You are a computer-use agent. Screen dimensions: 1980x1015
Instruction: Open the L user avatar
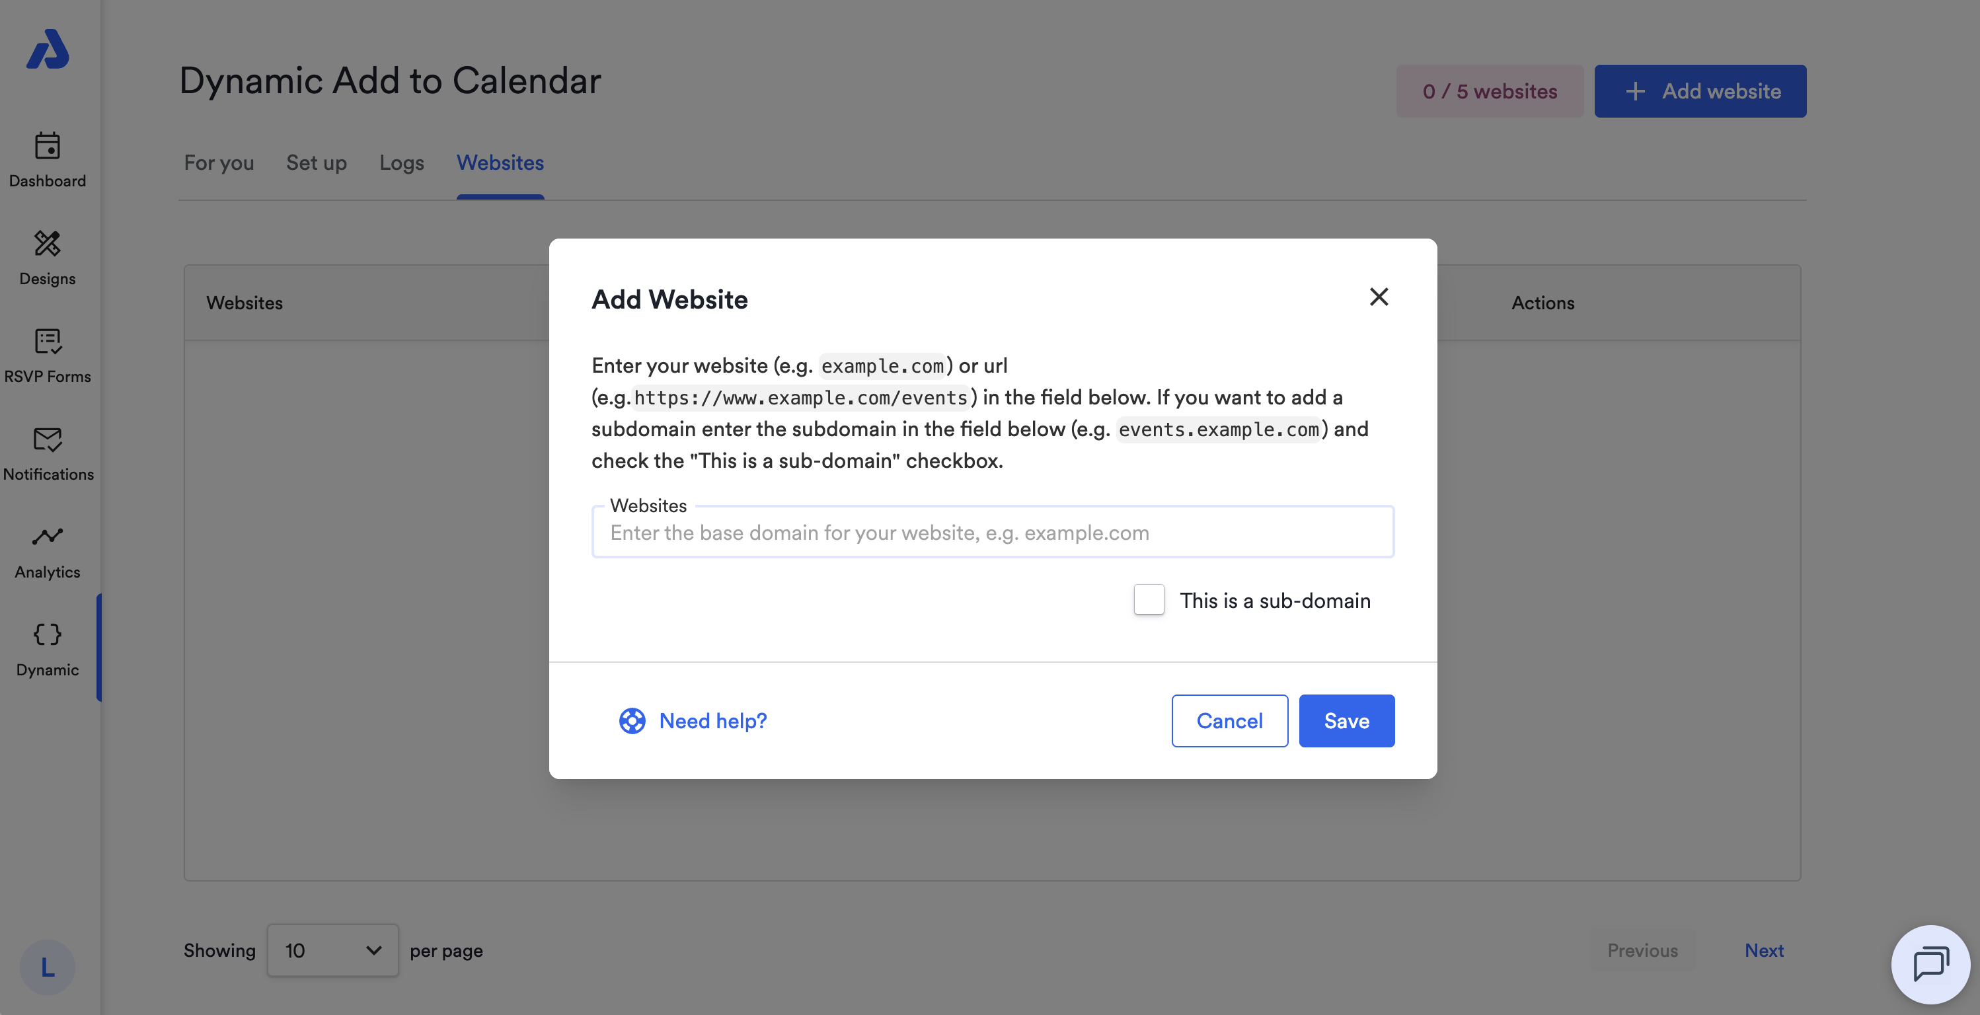(47, 967)
